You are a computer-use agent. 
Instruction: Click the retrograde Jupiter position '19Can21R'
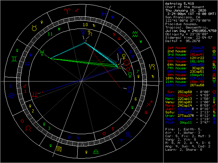click(x=186, y=109)
